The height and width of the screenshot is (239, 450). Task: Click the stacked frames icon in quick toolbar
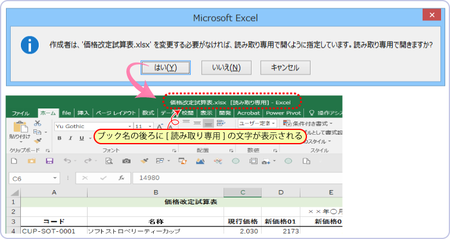pos(253,161)
